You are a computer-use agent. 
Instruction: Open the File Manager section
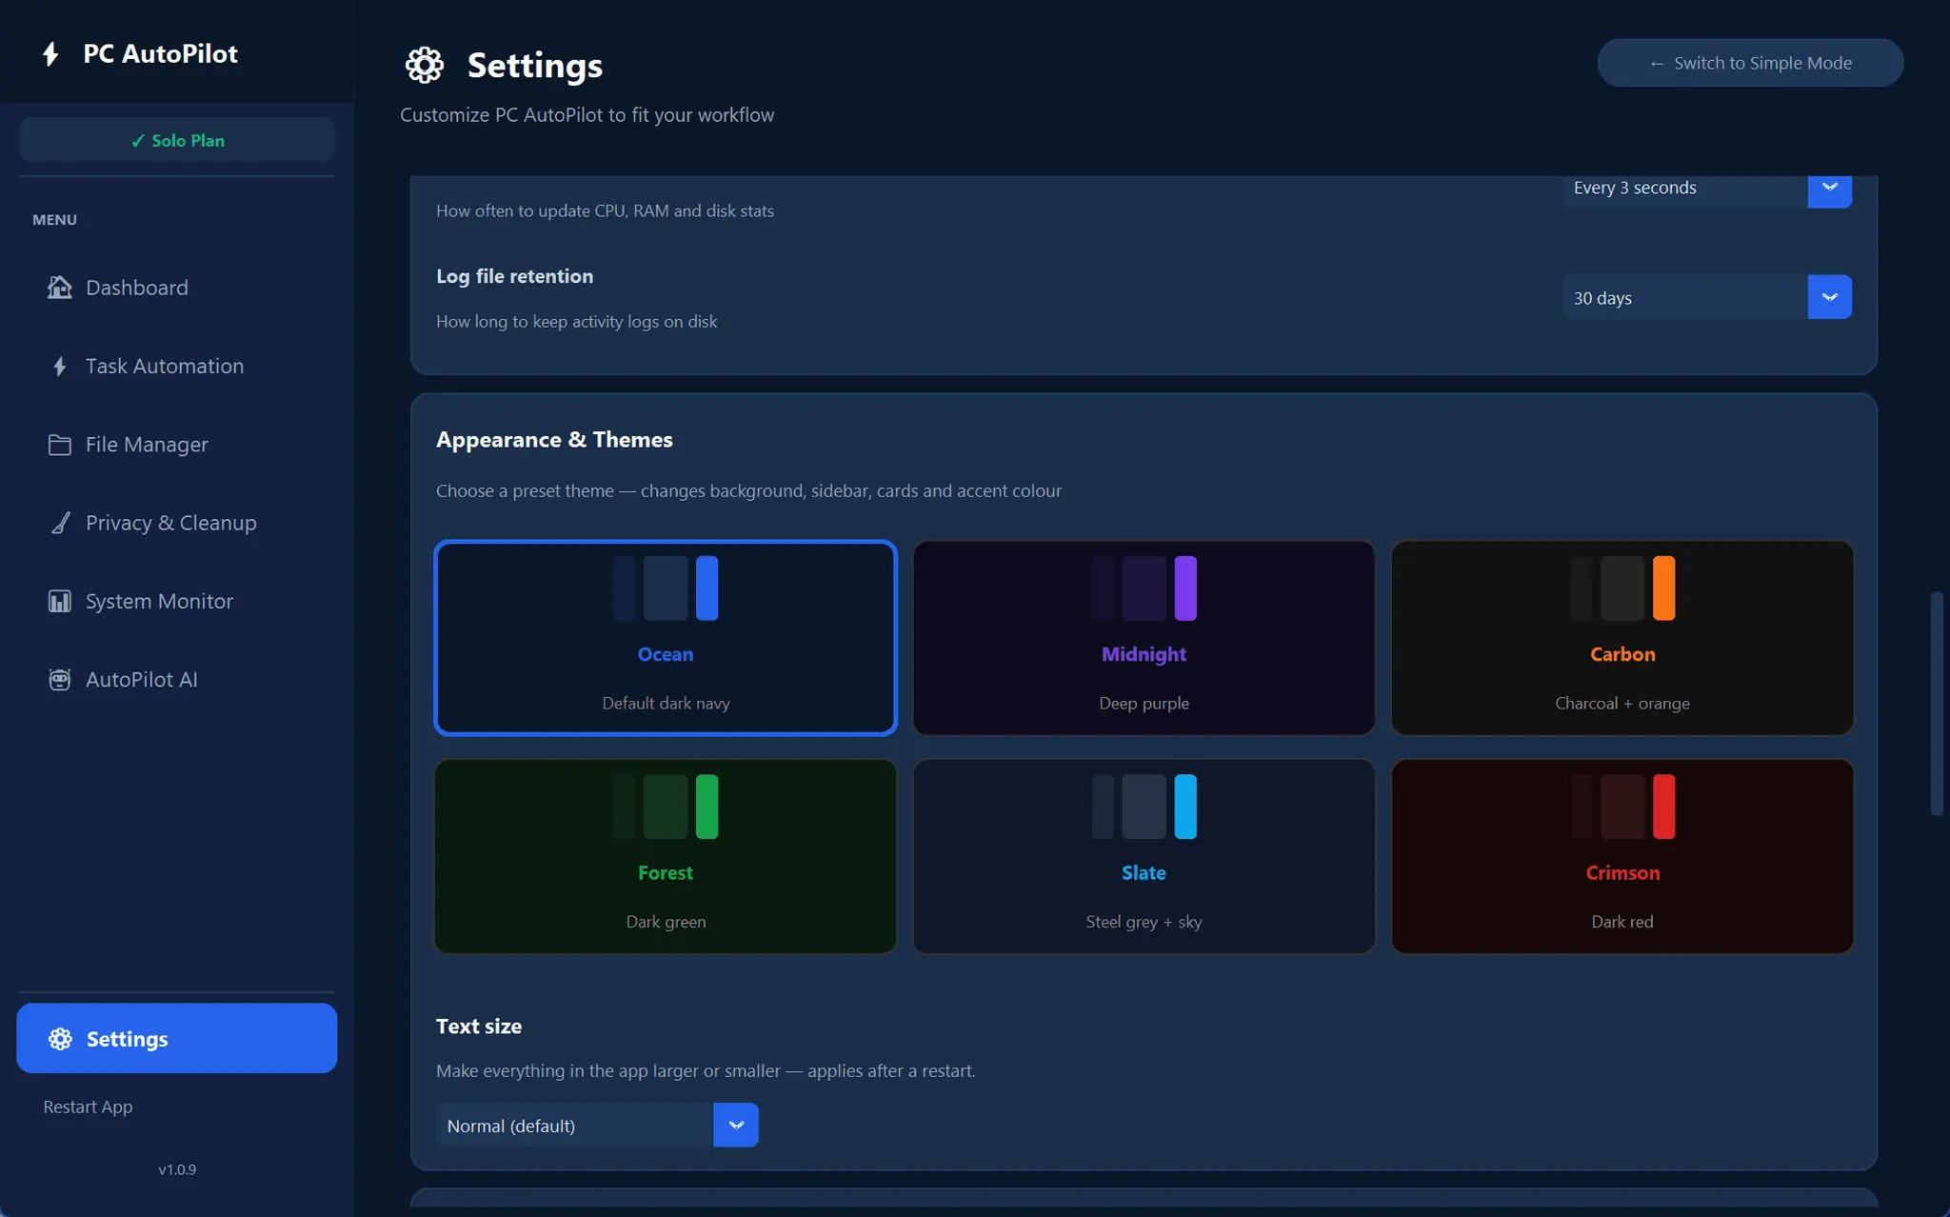point(177,445)
